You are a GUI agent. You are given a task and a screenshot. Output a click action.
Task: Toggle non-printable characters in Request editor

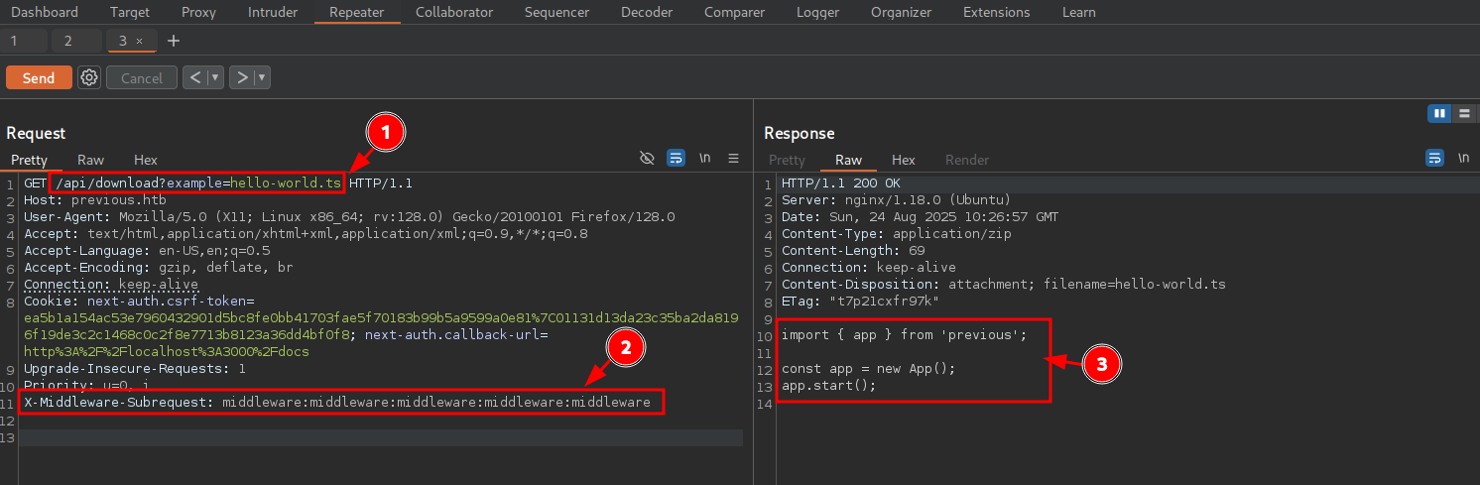(705, 159)
